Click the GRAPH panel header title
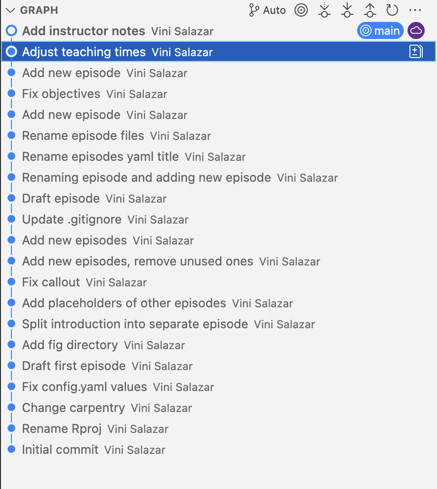The image size is (437, 489). coord(39,10)
